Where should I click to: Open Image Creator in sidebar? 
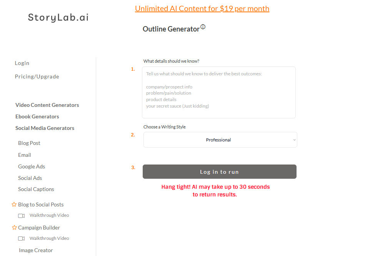coord(36,250)
